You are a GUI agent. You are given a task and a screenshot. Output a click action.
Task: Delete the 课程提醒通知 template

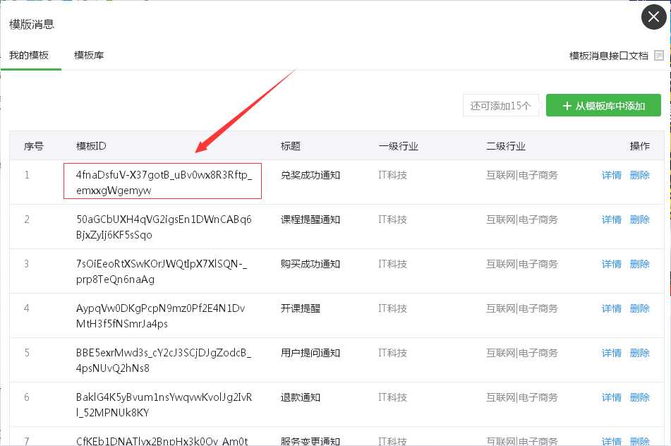coord(640,219)
